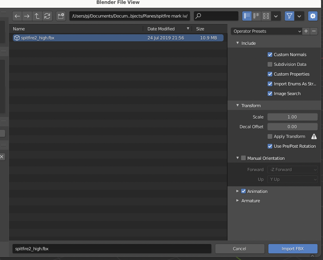
Task: Switch to vertical list display mode
Action: [x=247, y=16]
